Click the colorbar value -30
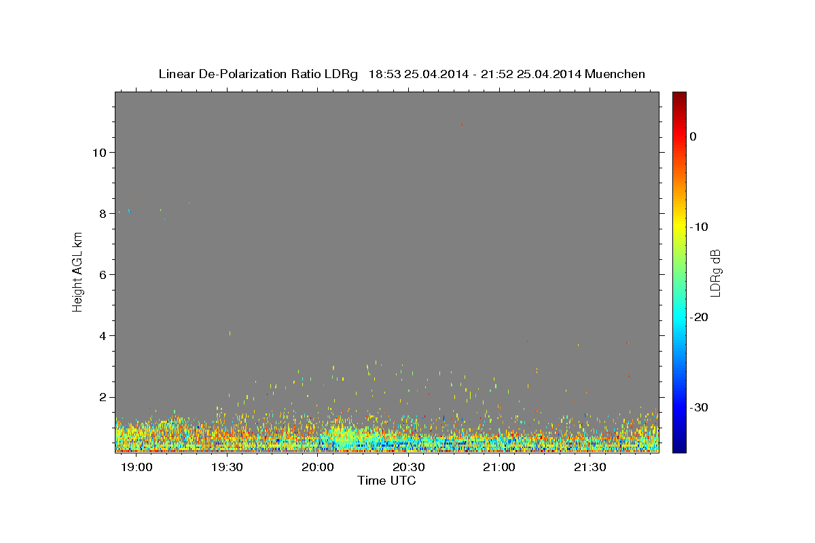 (x=699, y=407)
